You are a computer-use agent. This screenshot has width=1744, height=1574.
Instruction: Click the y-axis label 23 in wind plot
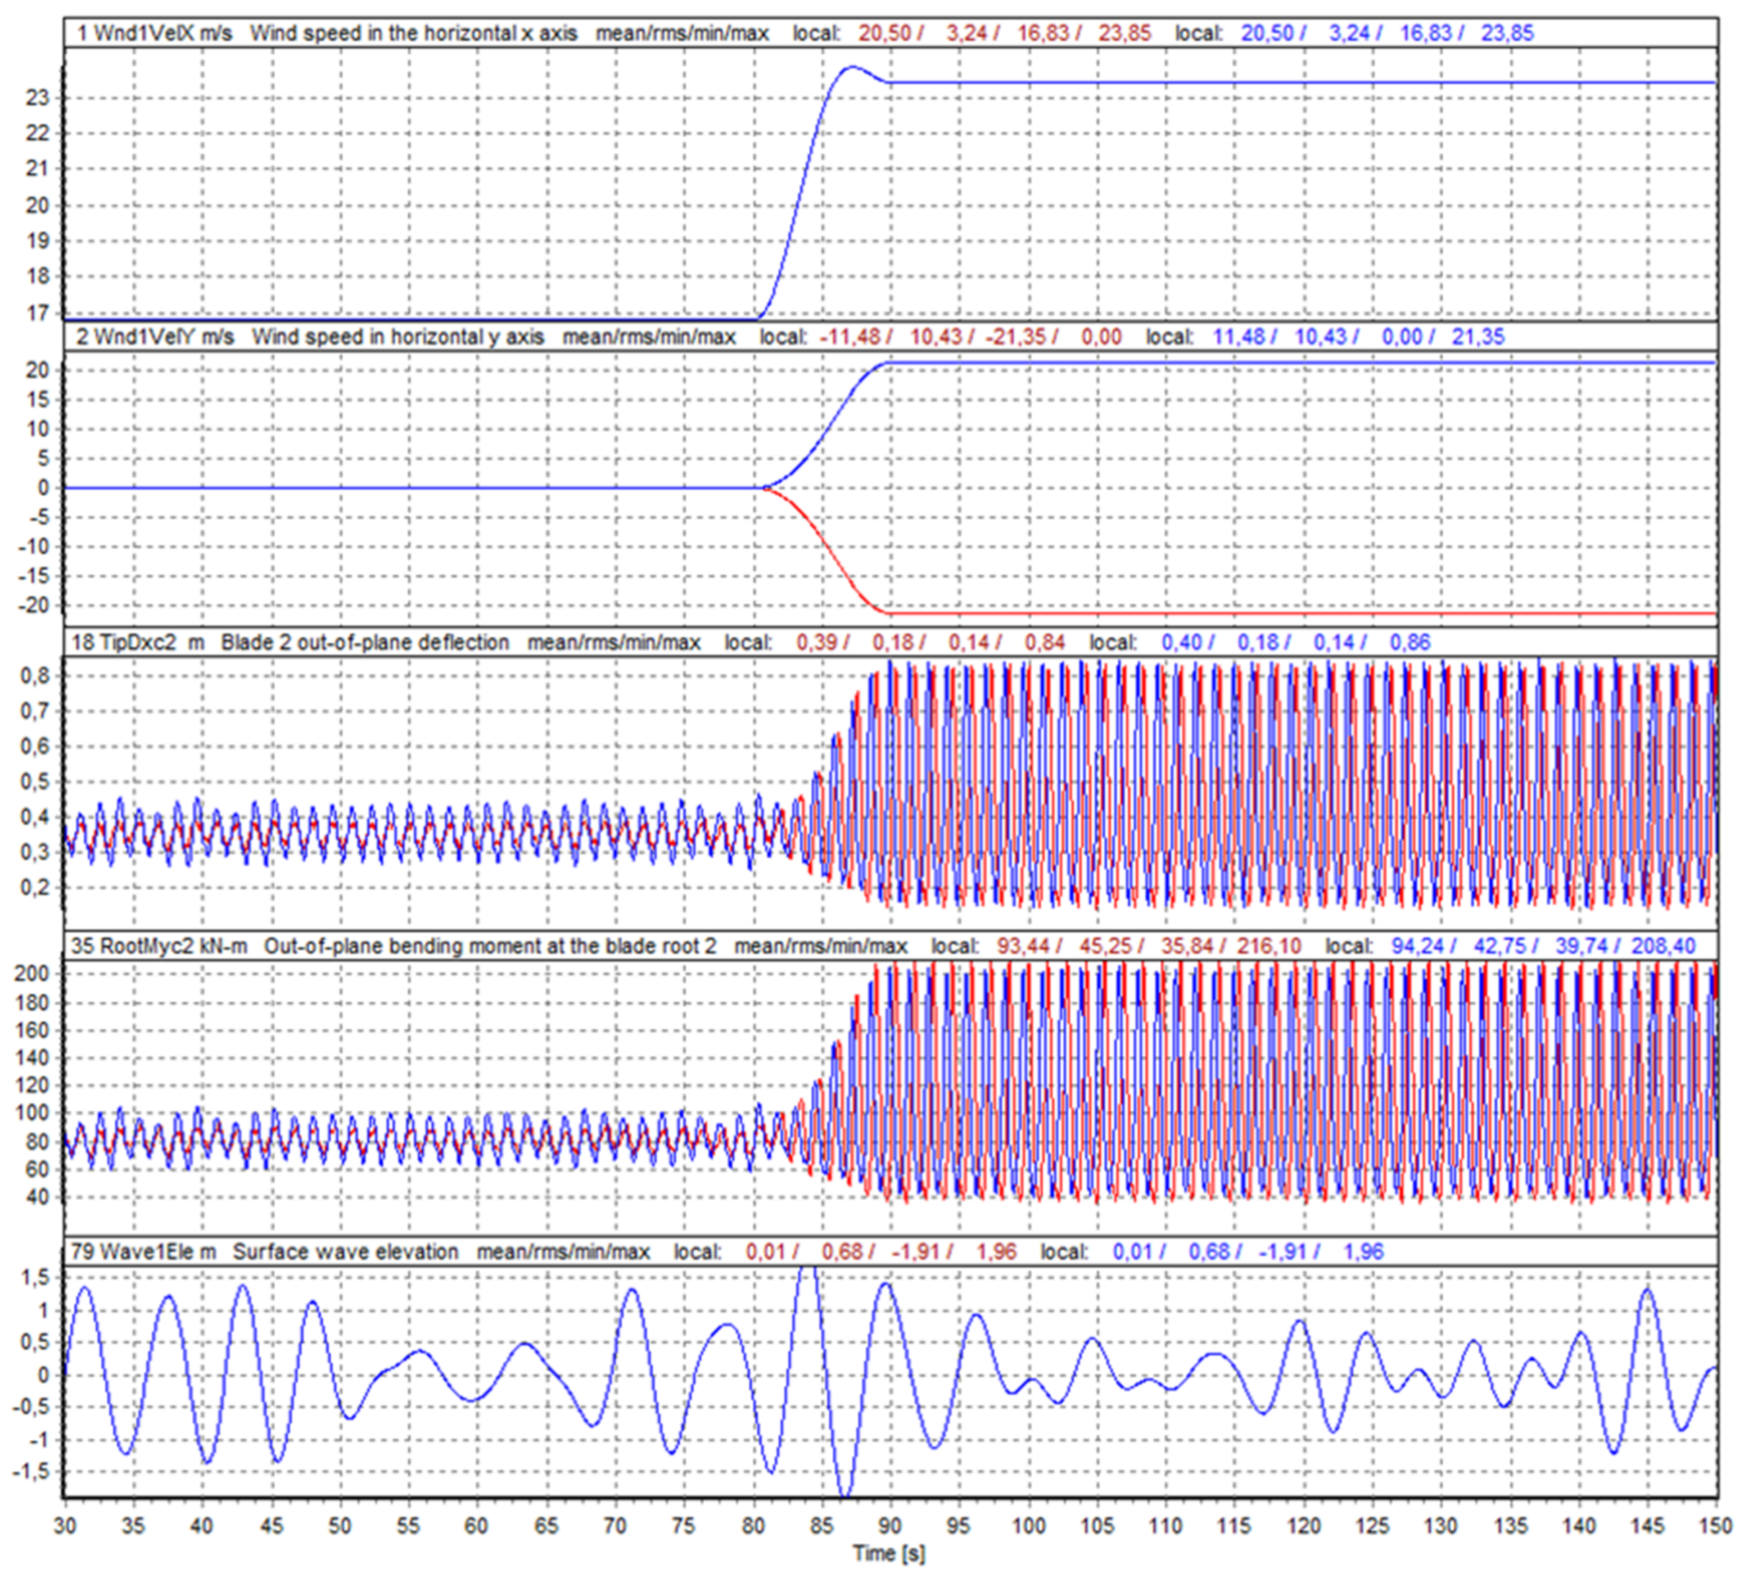pos(37,98)
